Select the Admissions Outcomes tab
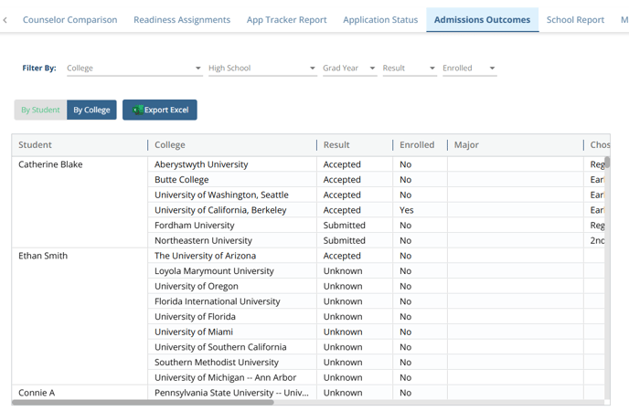This screenshot has height=411, width=629. (482, 19)
